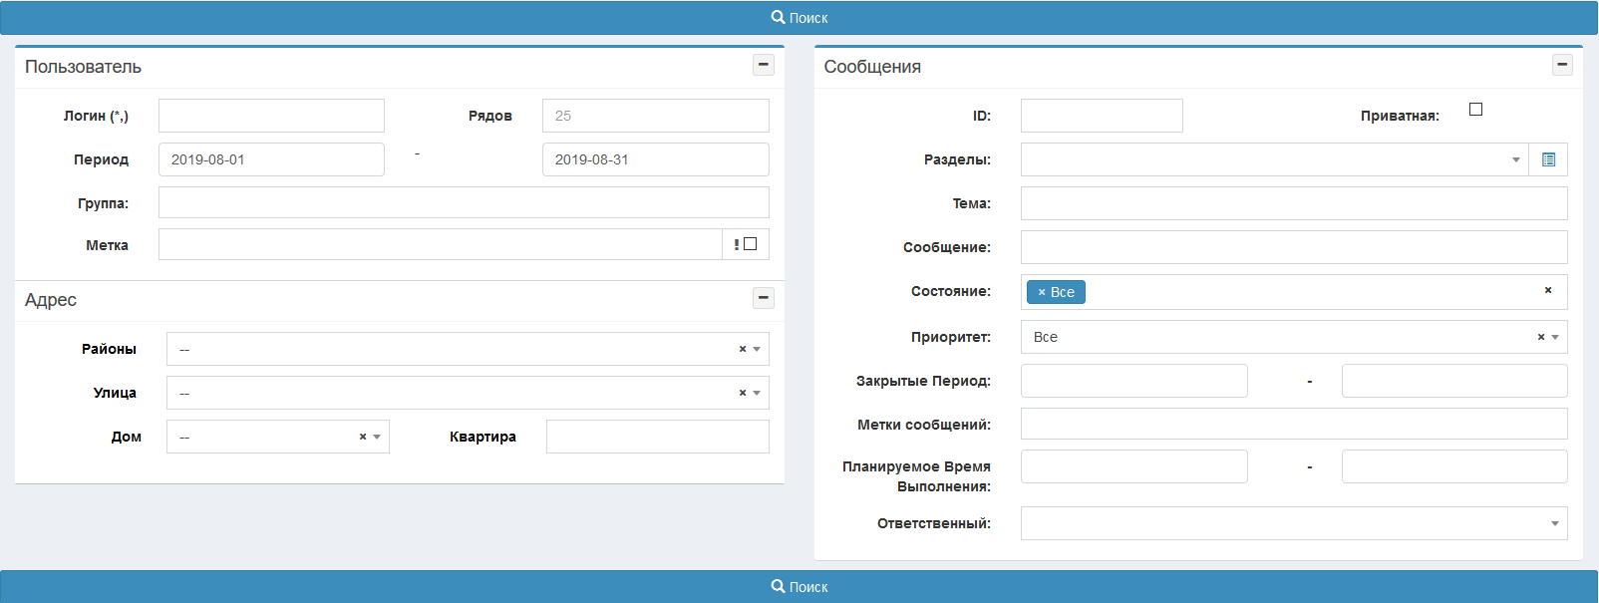The width and height of the screenshot is (1599, 603).
Task: Click the list icon beside Разделы field
Action: (1548, 159)
